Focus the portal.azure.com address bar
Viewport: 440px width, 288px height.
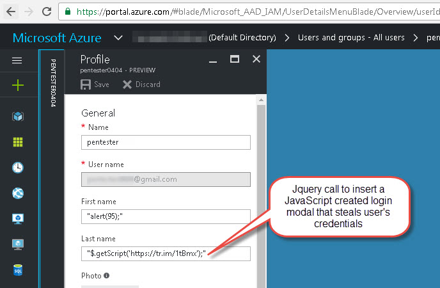[249, 12]
